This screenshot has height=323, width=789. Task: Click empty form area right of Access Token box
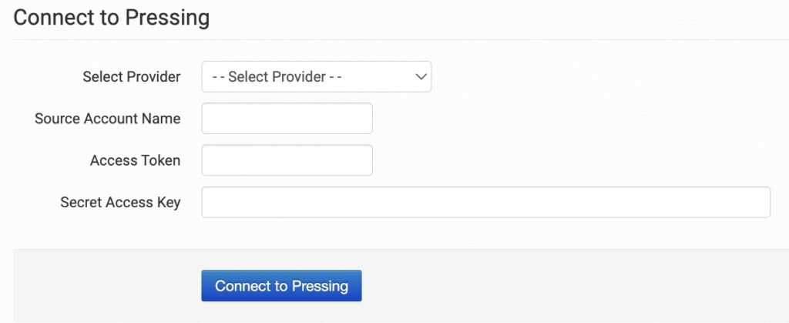(x=570, y=160)
